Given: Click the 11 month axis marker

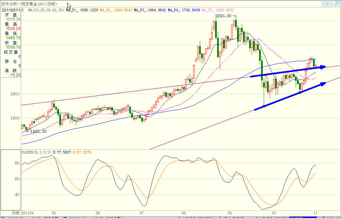Looking at the screenshot, I should [x=315, y=213].
